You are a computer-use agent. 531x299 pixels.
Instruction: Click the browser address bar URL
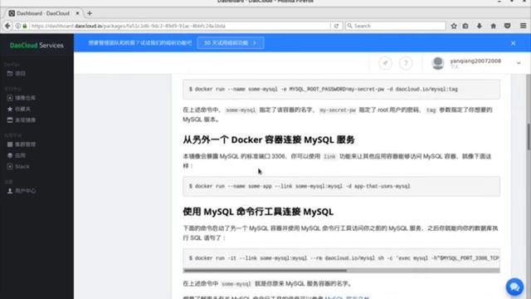[x=179, y=26]
